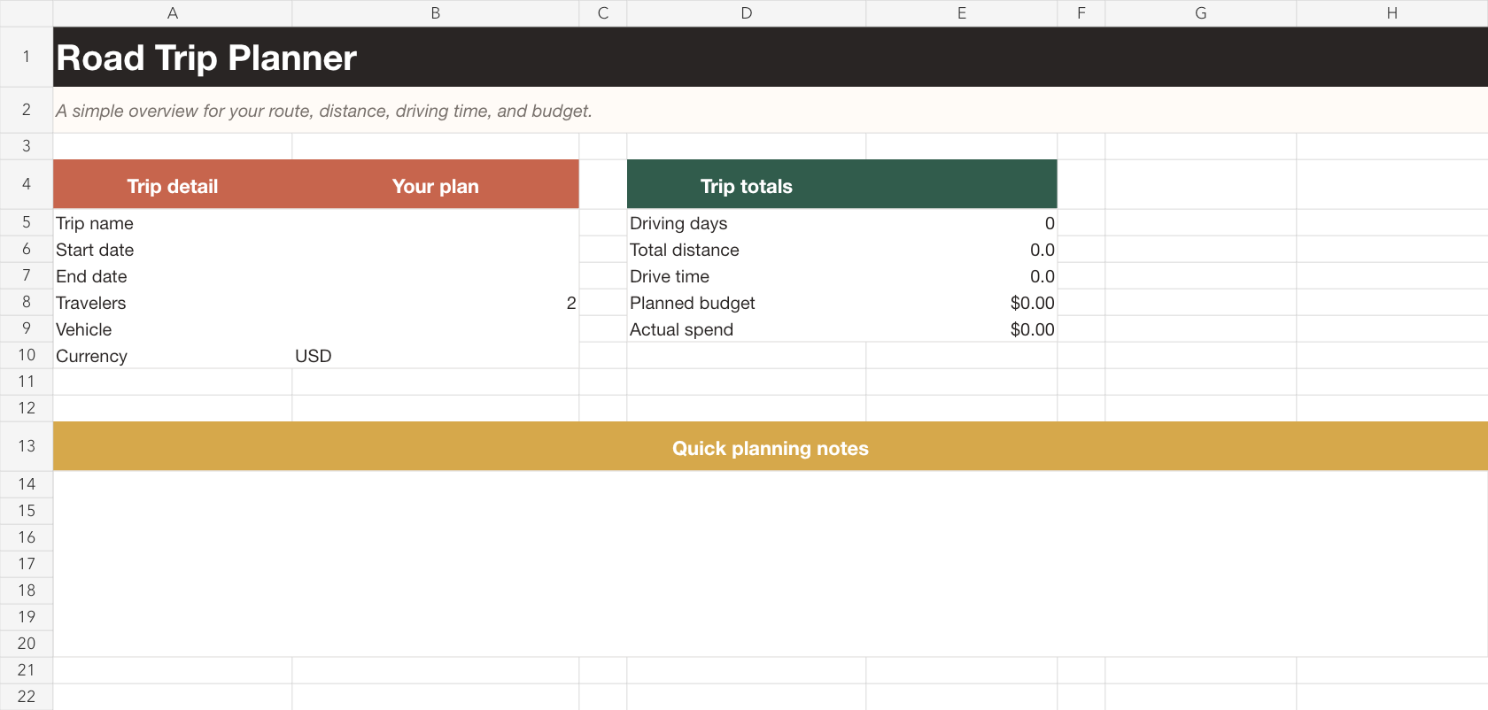The height and width of the screenshot is (710, 1488).
Task: Select column C header
Action: click(603, 13)
